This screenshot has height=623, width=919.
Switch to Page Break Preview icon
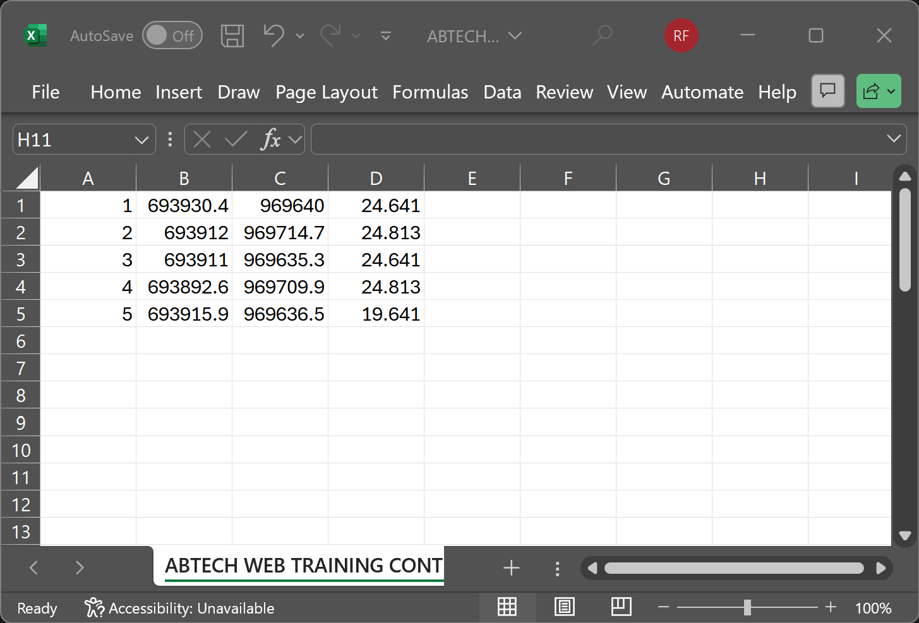coord(621,607)
